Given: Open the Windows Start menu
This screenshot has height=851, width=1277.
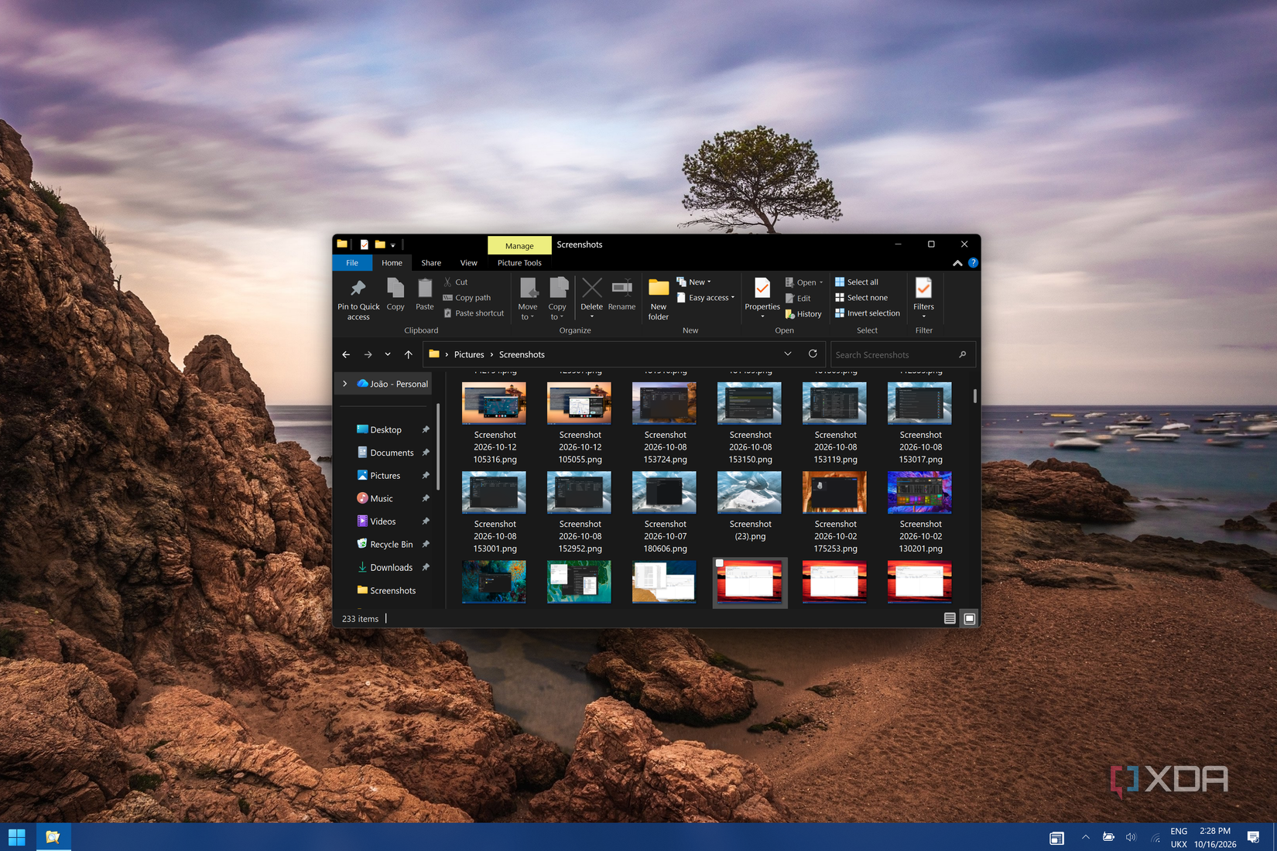Looking at the screenshot, I should coord(17,837).
